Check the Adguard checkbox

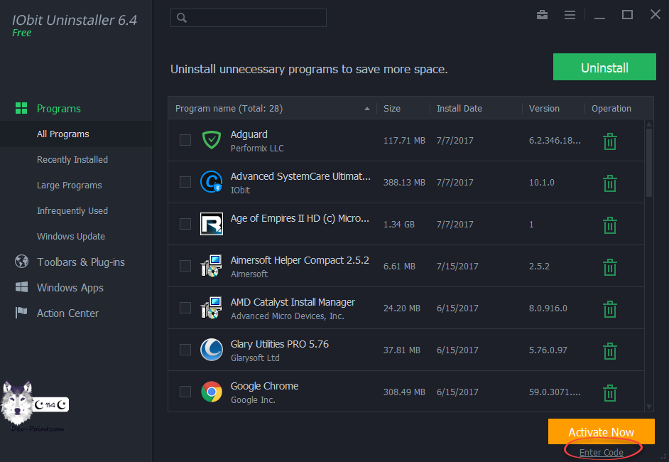pos(185,140)
